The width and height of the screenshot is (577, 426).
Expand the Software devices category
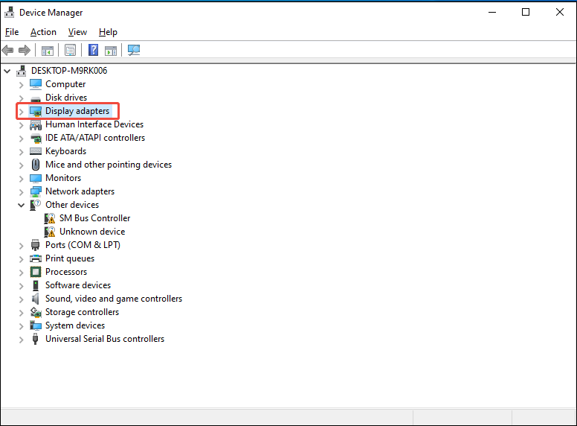22,285
